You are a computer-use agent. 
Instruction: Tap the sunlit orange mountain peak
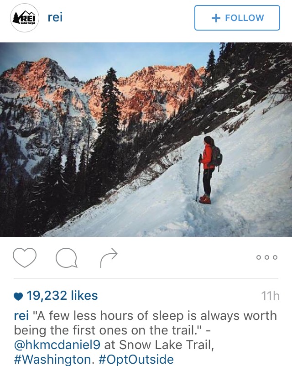(x=44, y=70)
